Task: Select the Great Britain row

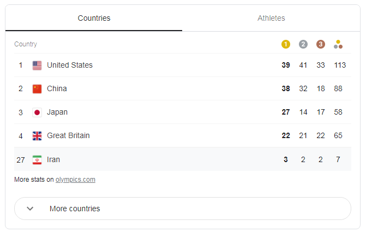Action: (x=68, y=136)
